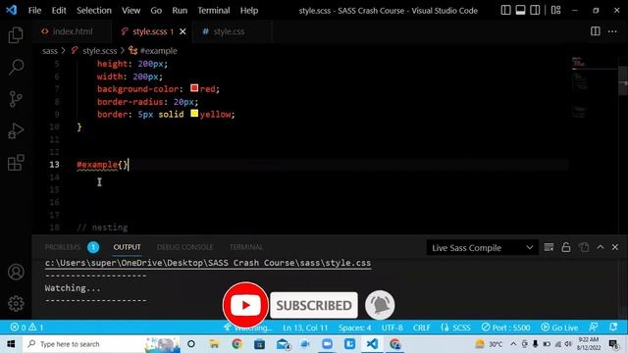
Task: Change line endings via CRLF
Action: (422, 328)
